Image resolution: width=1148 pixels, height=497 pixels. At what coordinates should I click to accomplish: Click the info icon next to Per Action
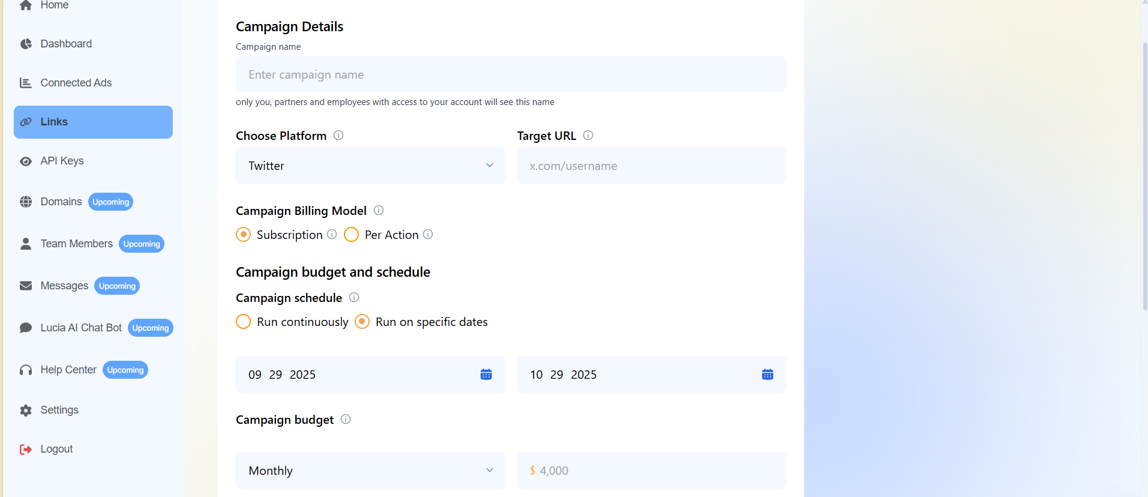click(x=428, y=234)
